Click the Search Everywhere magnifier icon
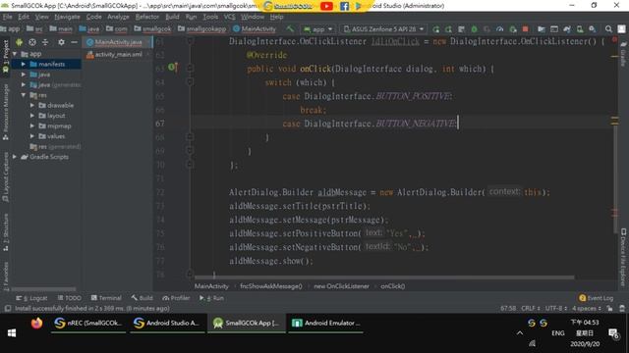Viewport: 629px width, 353px height. [608, 28]
